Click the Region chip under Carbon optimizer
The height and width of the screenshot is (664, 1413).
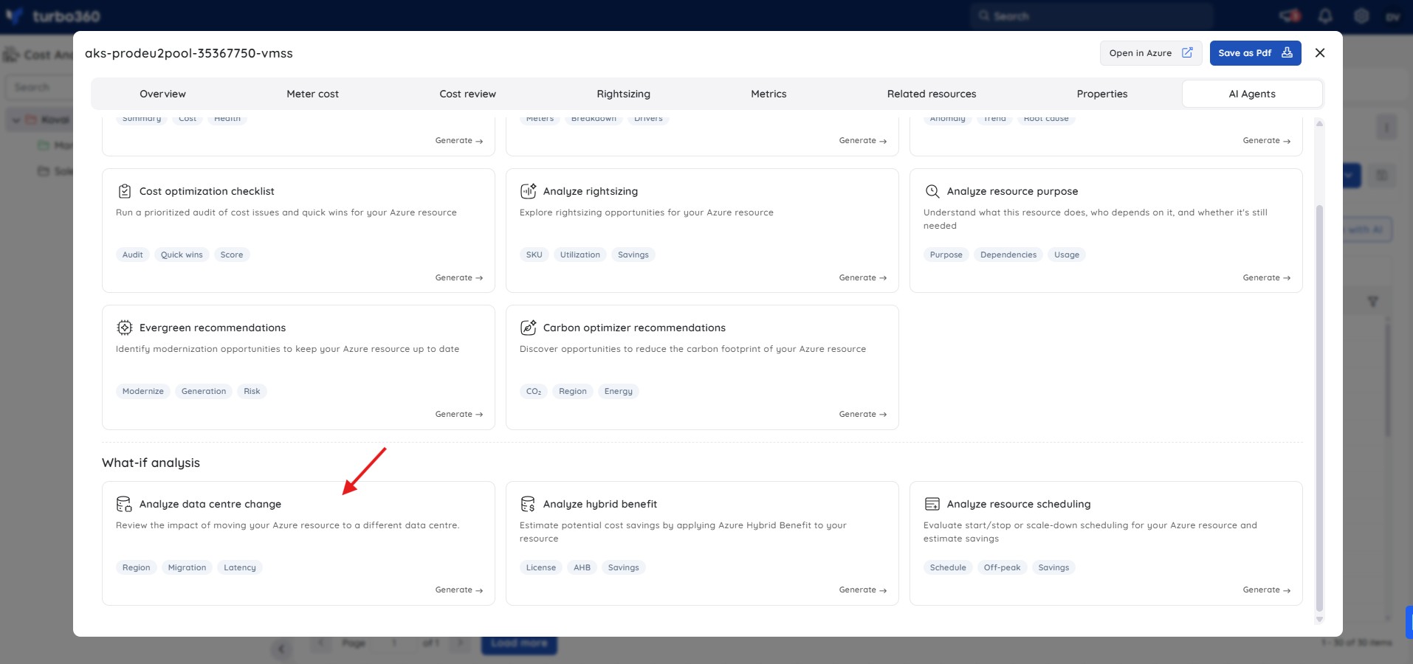[x=573, y=391]
